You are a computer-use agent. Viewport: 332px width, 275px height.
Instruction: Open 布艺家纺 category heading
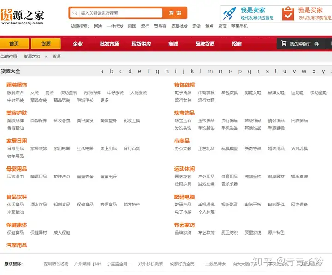(x=184, y=225)
